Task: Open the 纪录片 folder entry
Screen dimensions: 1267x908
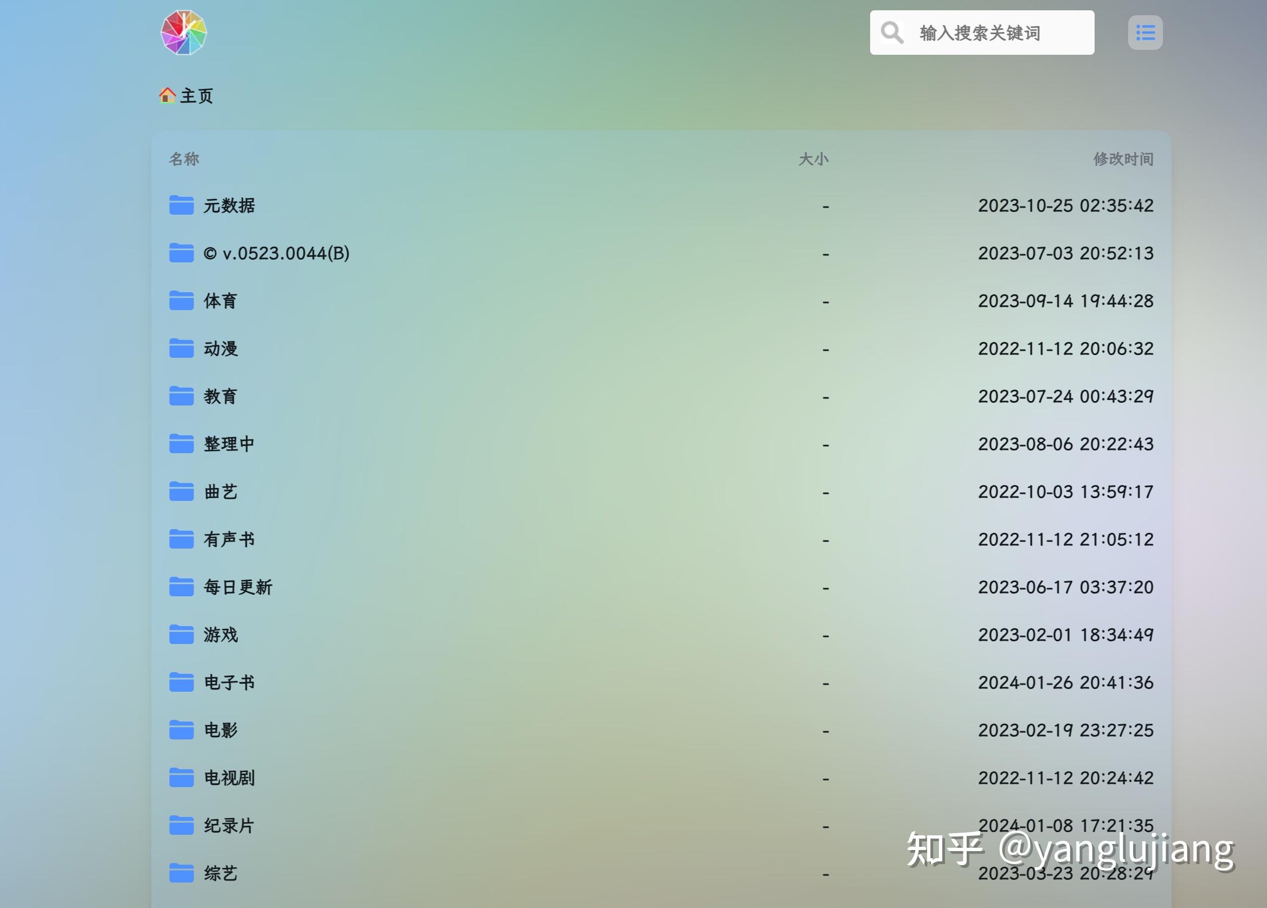Action: click(228, 826)
